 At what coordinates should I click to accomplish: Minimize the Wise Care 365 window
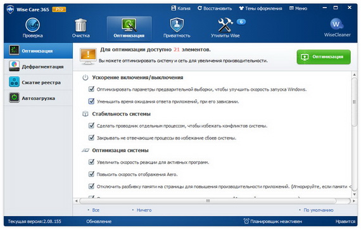point(325,8)
